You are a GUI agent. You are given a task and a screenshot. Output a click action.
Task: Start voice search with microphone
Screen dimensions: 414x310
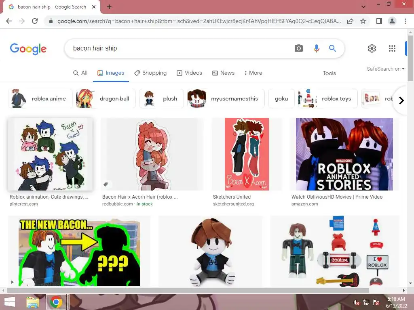coord(316,48)
